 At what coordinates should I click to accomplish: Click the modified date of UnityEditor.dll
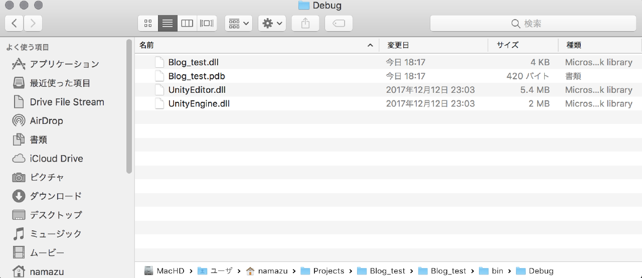click(430, 90)
